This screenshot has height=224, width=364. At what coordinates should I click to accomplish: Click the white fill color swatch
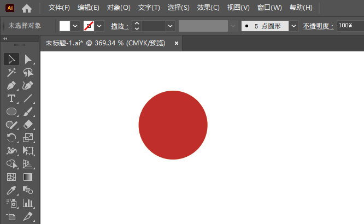tap(64, 26)
